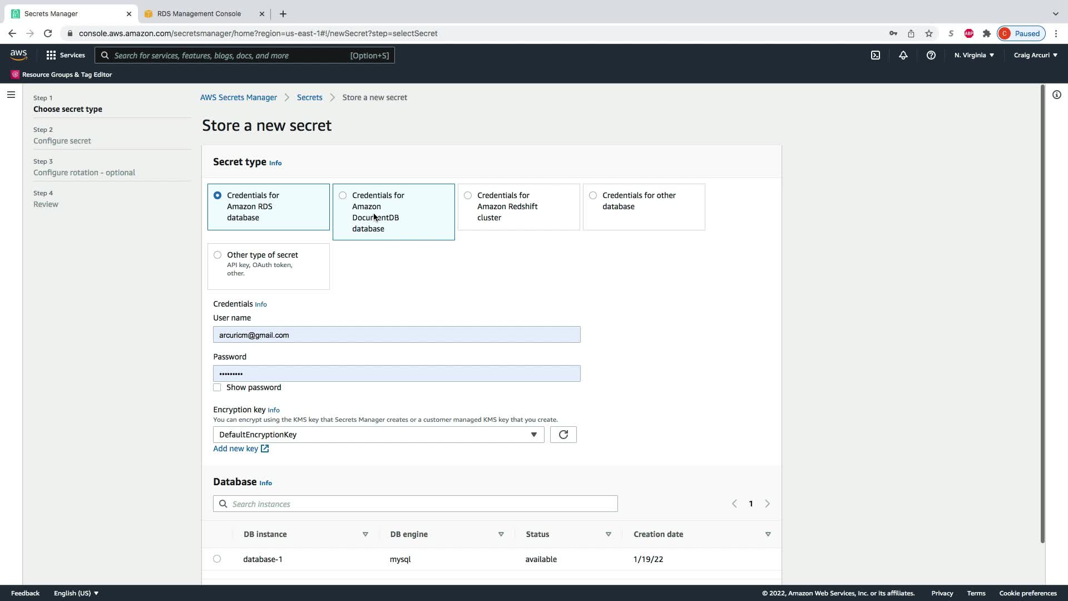Open the info panel icon at right
Image resolution: width=1068 pixels, height=601 pixels.
pos(1056,95)
